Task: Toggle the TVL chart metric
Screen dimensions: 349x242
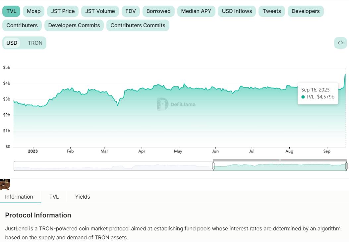Action: (x=11, y=11)
